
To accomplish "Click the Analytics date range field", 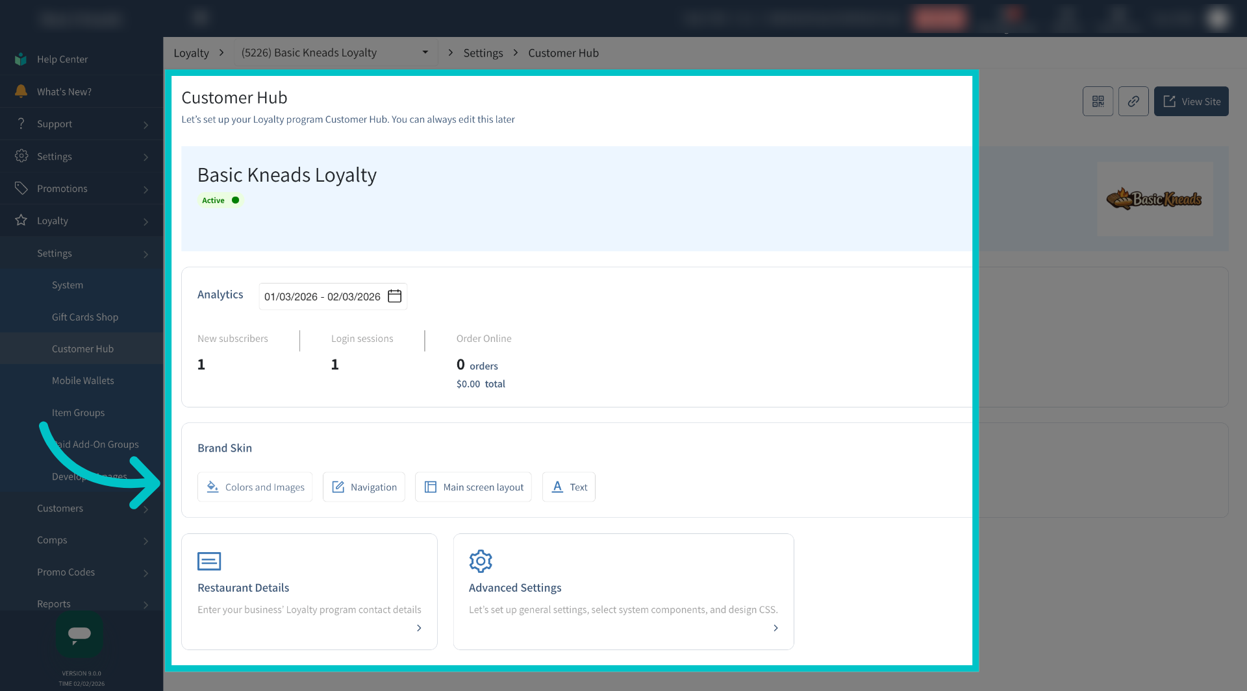I will click(x=333, y=297).
